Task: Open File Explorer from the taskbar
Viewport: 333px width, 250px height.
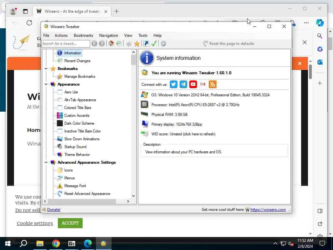Action: click(40, 243)
